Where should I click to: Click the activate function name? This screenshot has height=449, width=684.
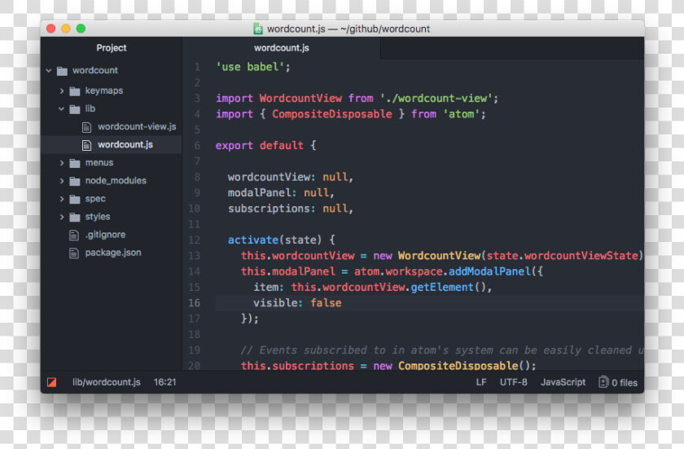pos(253,240)
